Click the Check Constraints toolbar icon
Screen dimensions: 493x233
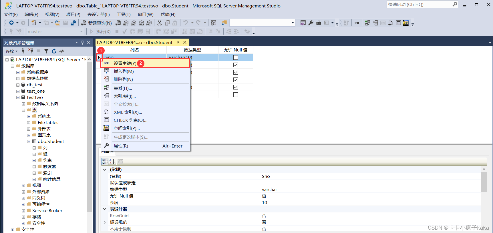point(398,23)
